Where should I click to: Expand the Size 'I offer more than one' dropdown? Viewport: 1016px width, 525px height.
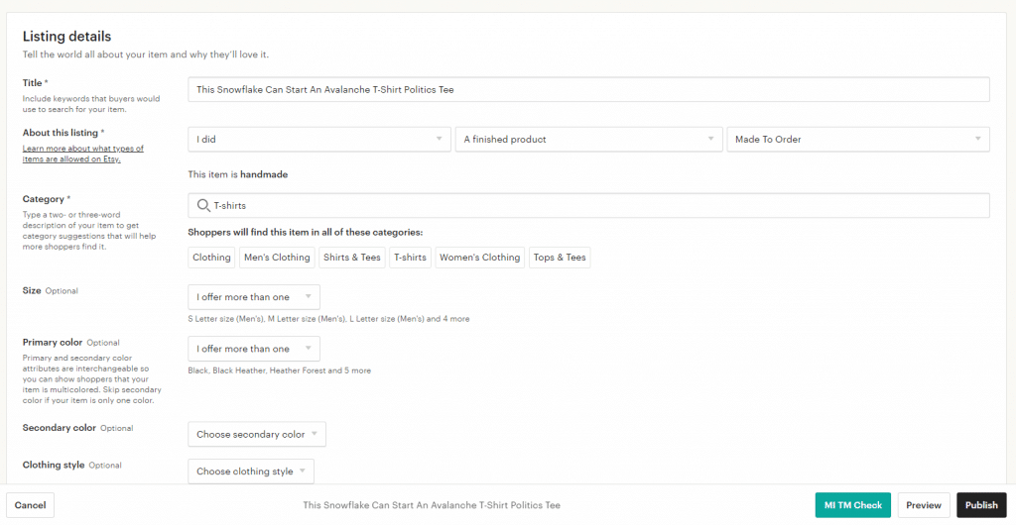coord(254,297)
